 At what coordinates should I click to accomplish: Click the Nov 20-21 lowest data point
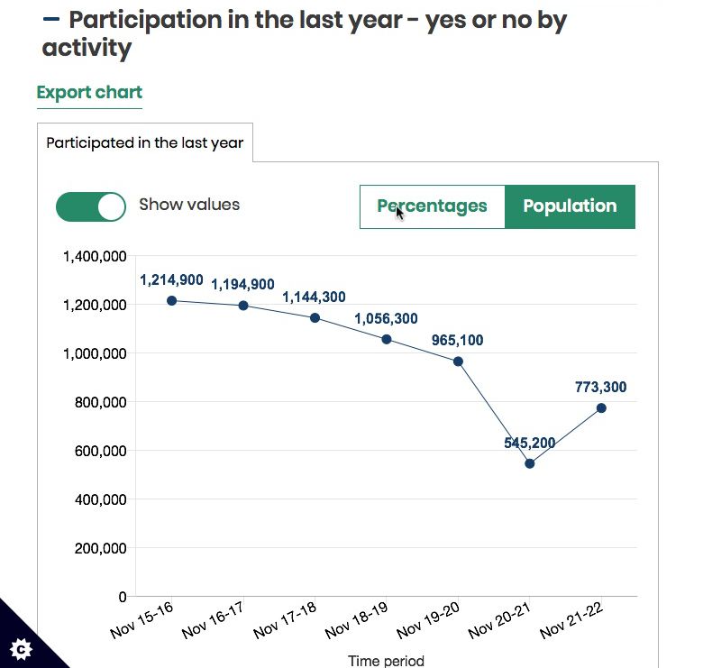pyautogui.click(x=530, y=463)
